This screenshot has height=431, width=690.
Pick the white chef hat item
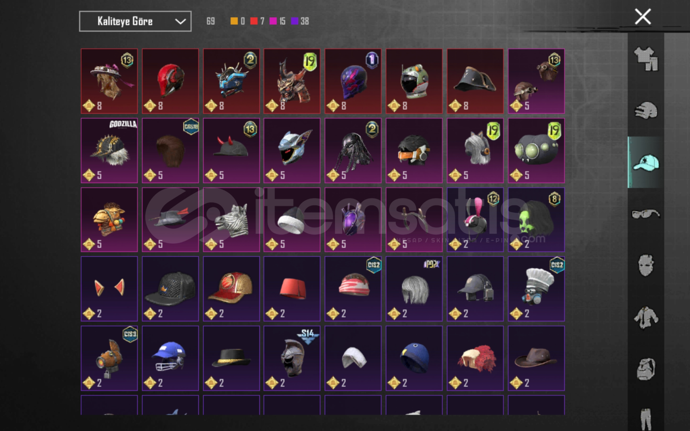[536, 289]
